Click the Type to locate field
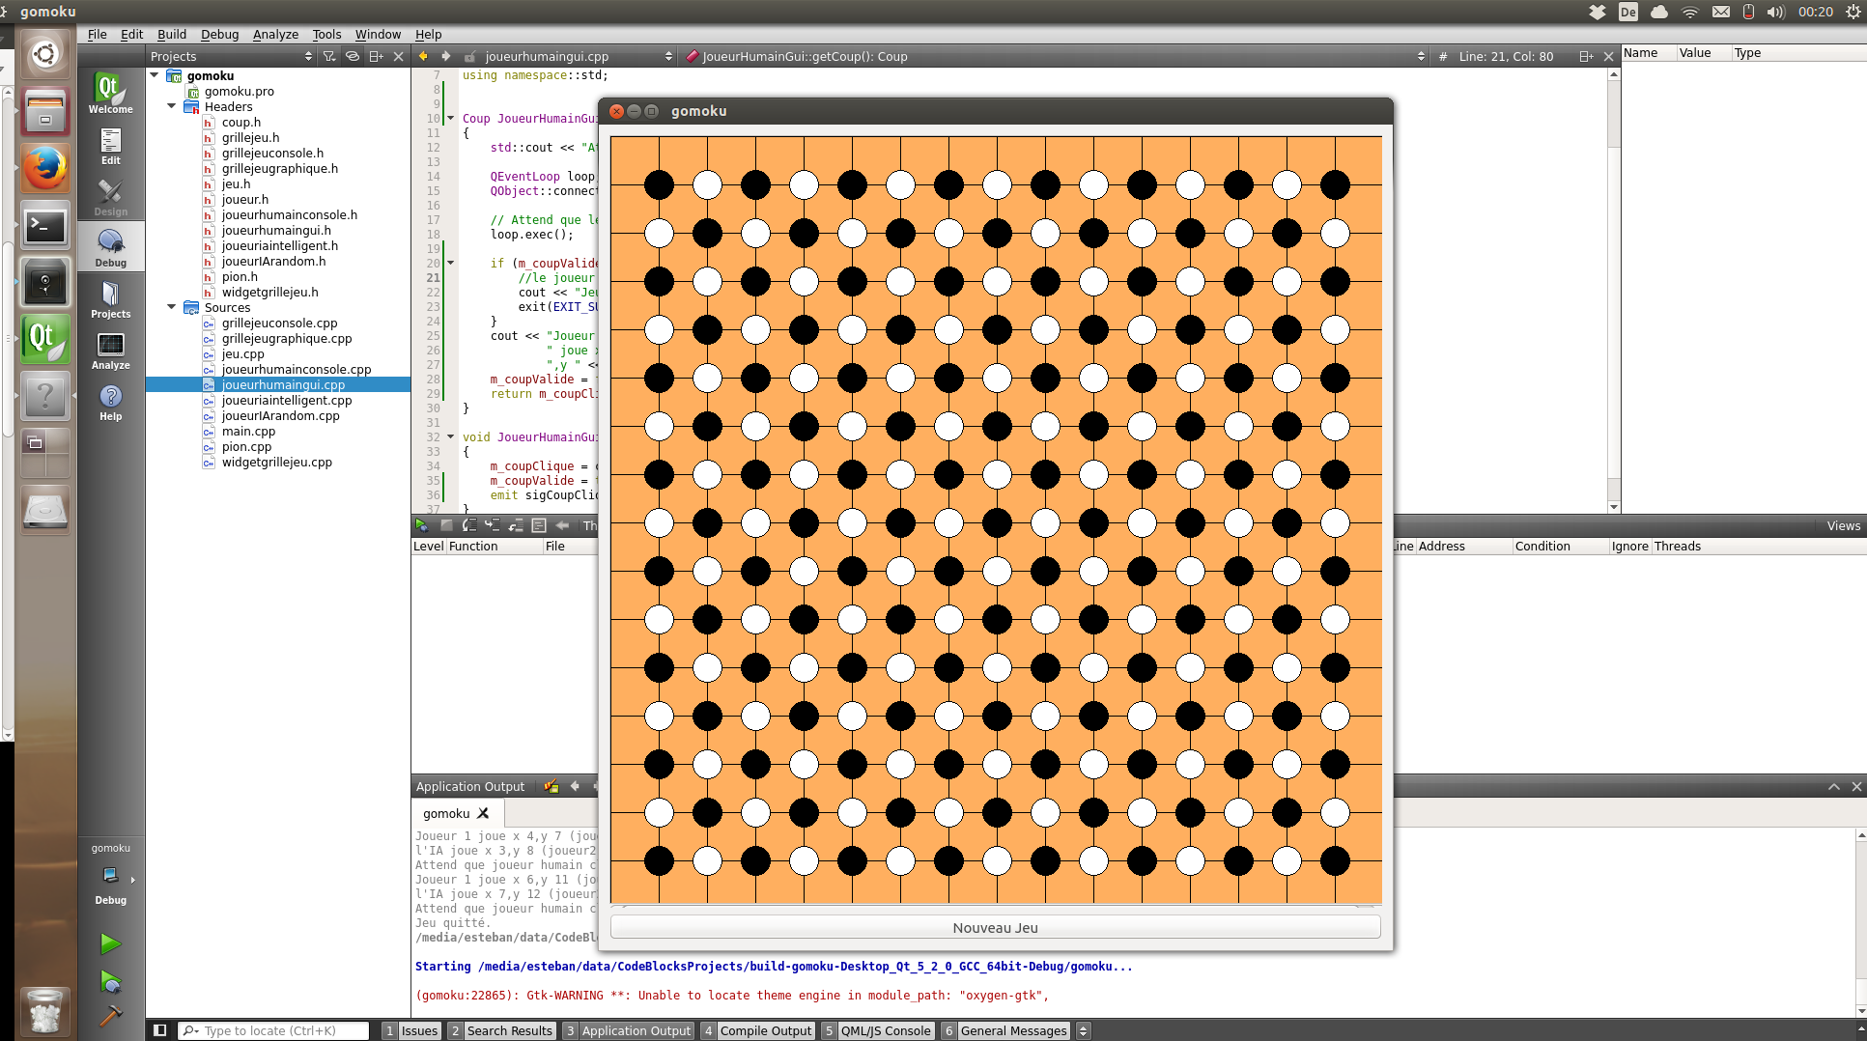The height and width of the screenshot is (1041, 1867). click(x=275, y=1030)
